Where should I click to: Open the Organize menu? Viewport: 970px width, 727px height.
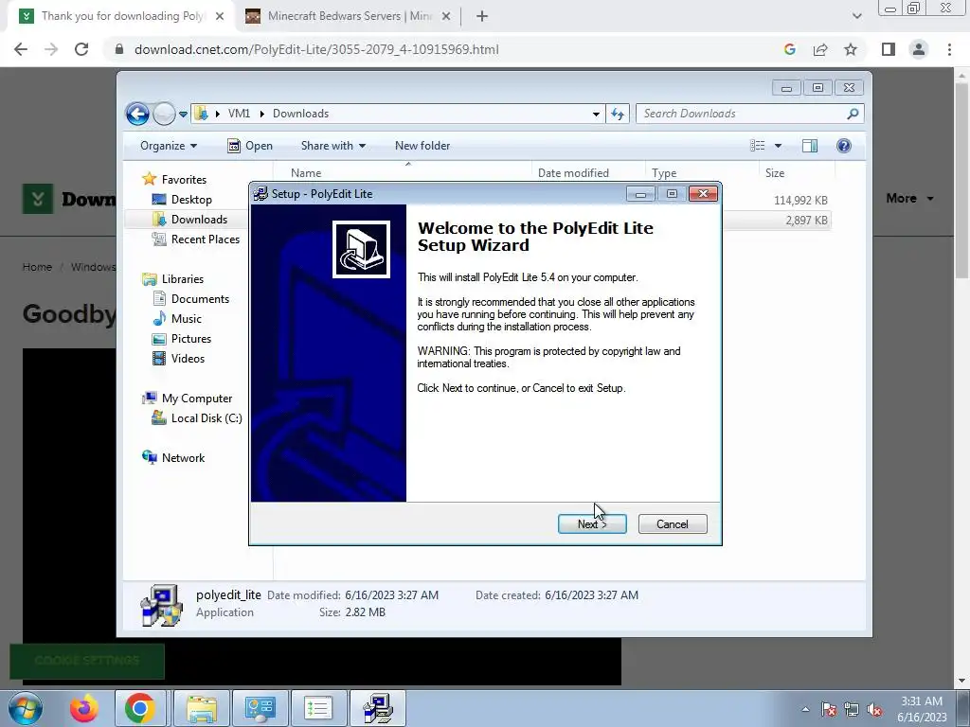click(169, 146)
